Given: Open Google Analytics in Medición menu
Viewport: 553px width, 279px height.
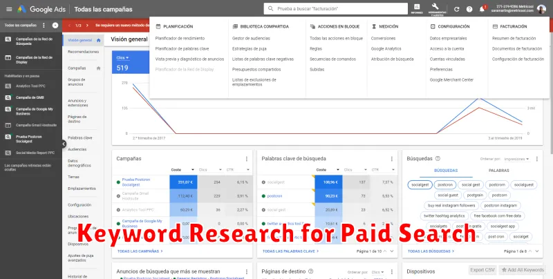Looking at the screenshot, I should (386, 48).
